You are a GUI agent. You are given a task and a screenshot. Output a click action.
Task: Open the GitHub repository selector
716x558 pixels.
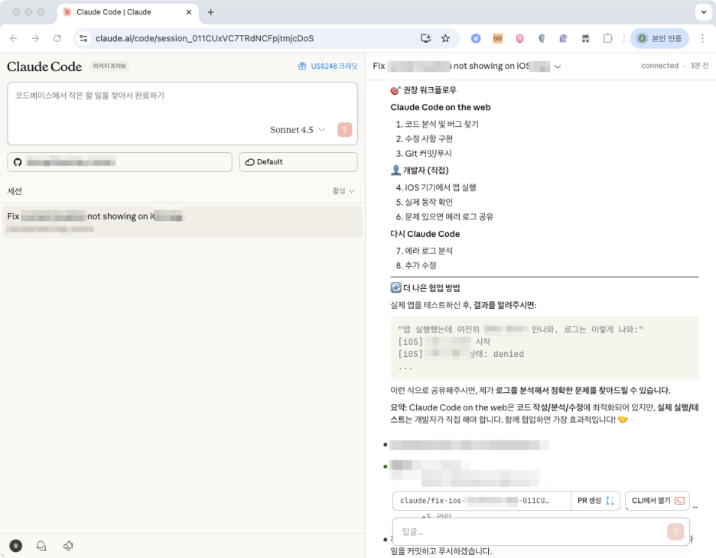[119, 162]
